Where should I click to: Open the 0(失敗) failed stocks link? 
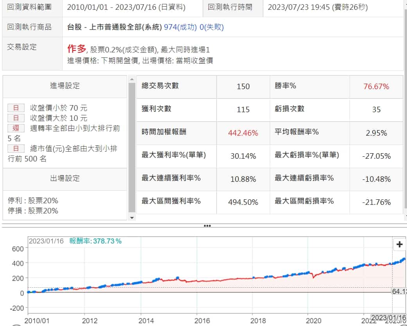[212, 27]
